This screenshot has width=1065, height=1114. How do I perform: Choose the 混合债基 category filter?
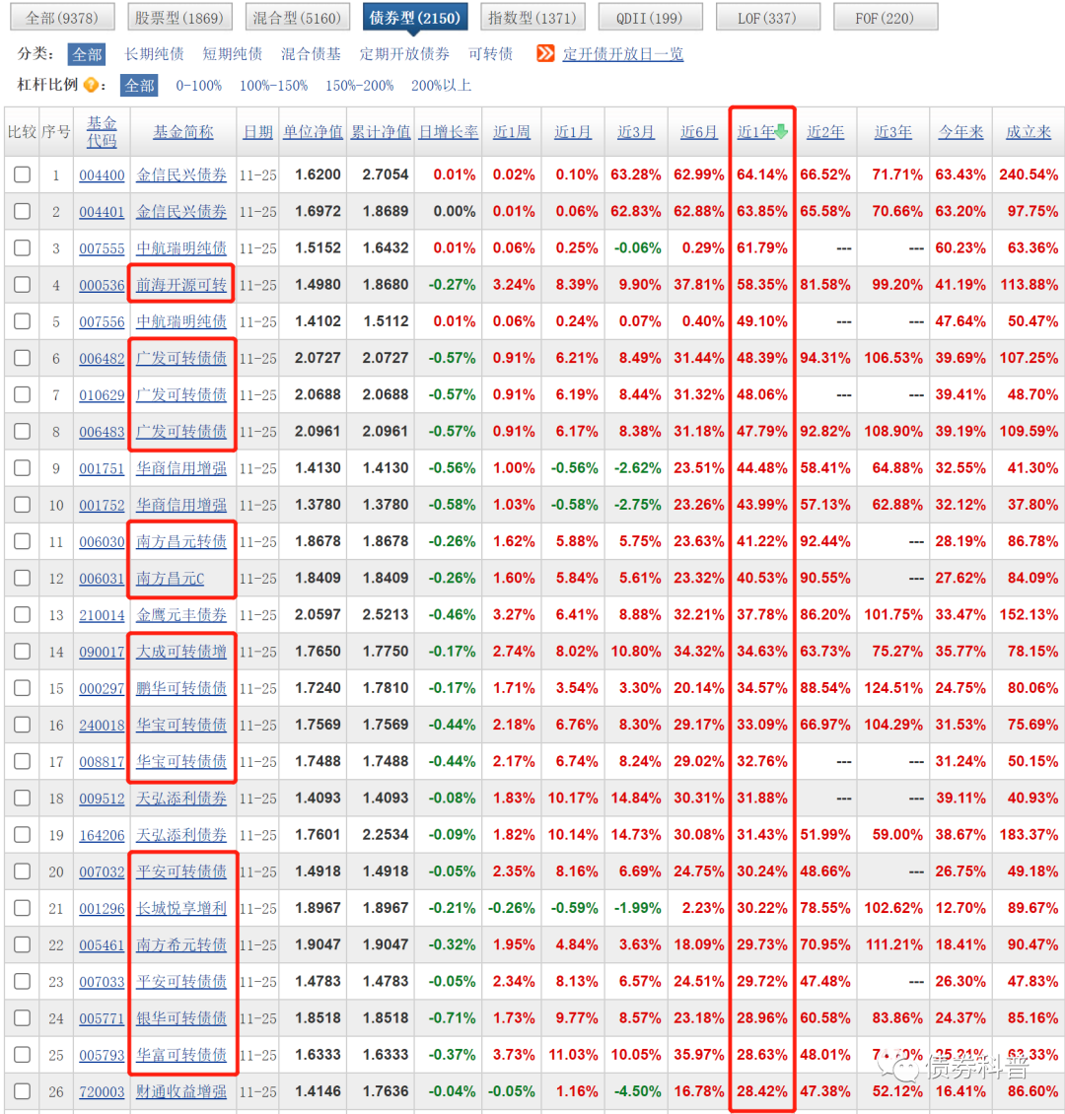coord(311,54)
